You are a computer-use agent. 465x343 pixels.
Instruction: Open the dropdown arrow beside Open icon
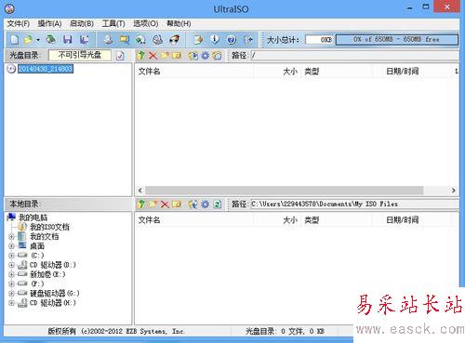click(x=38, y=40)
